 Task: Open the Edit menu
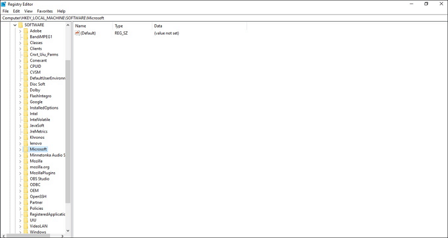coord(16,11)
